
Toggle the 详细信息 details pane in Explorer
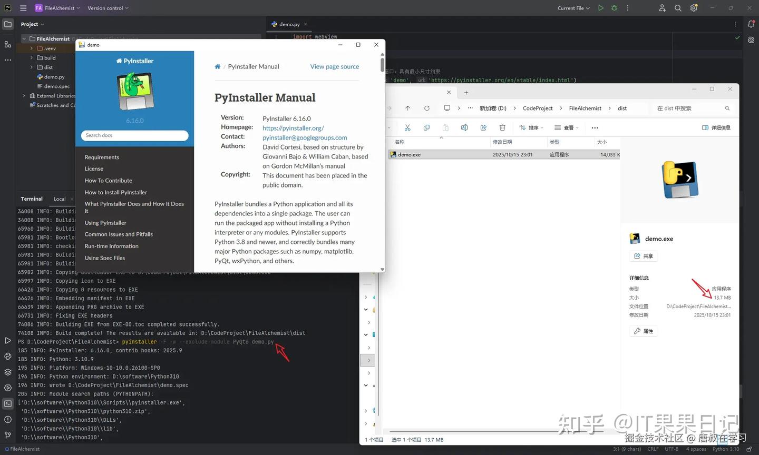716,127
